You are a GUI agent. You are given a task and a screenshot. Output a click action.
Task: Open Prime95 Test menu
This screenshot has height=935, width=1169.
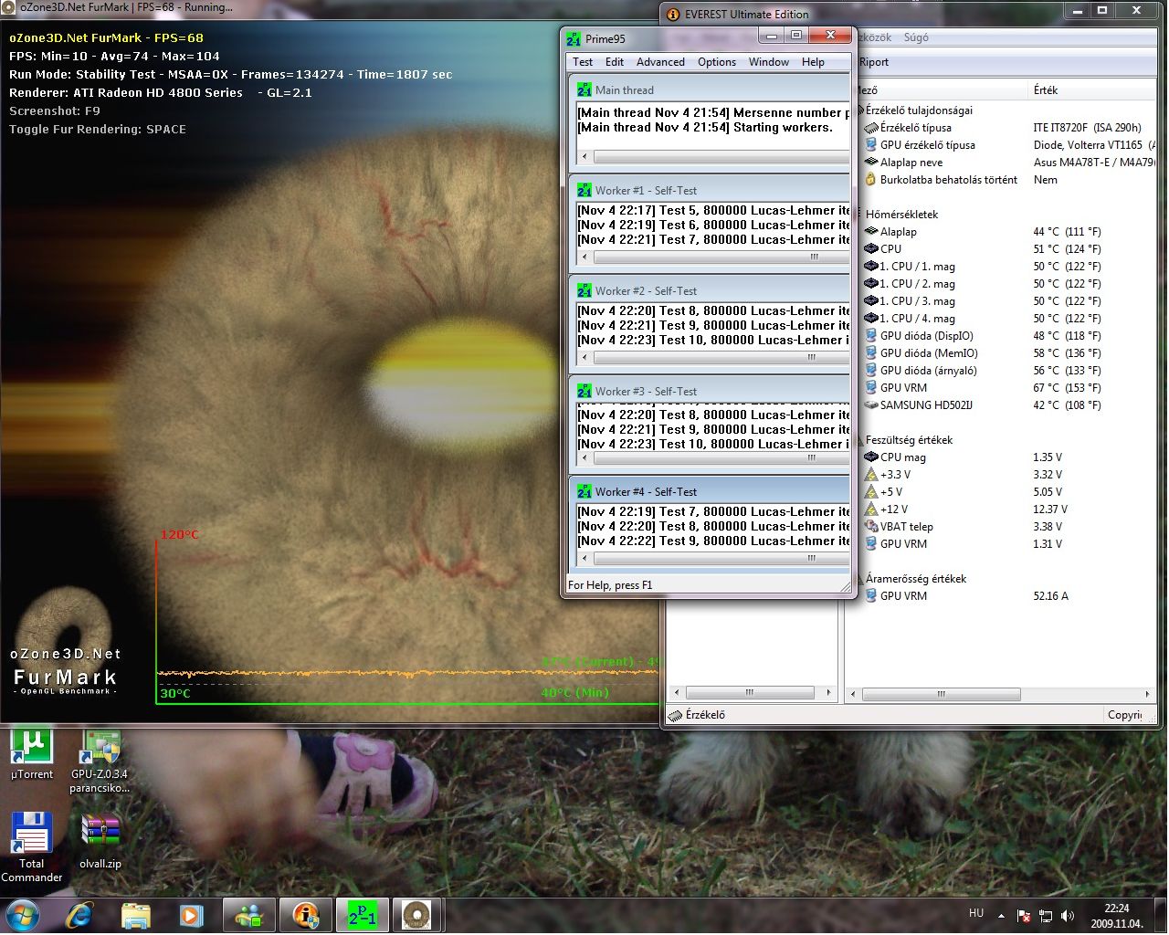tap(583, 62)
